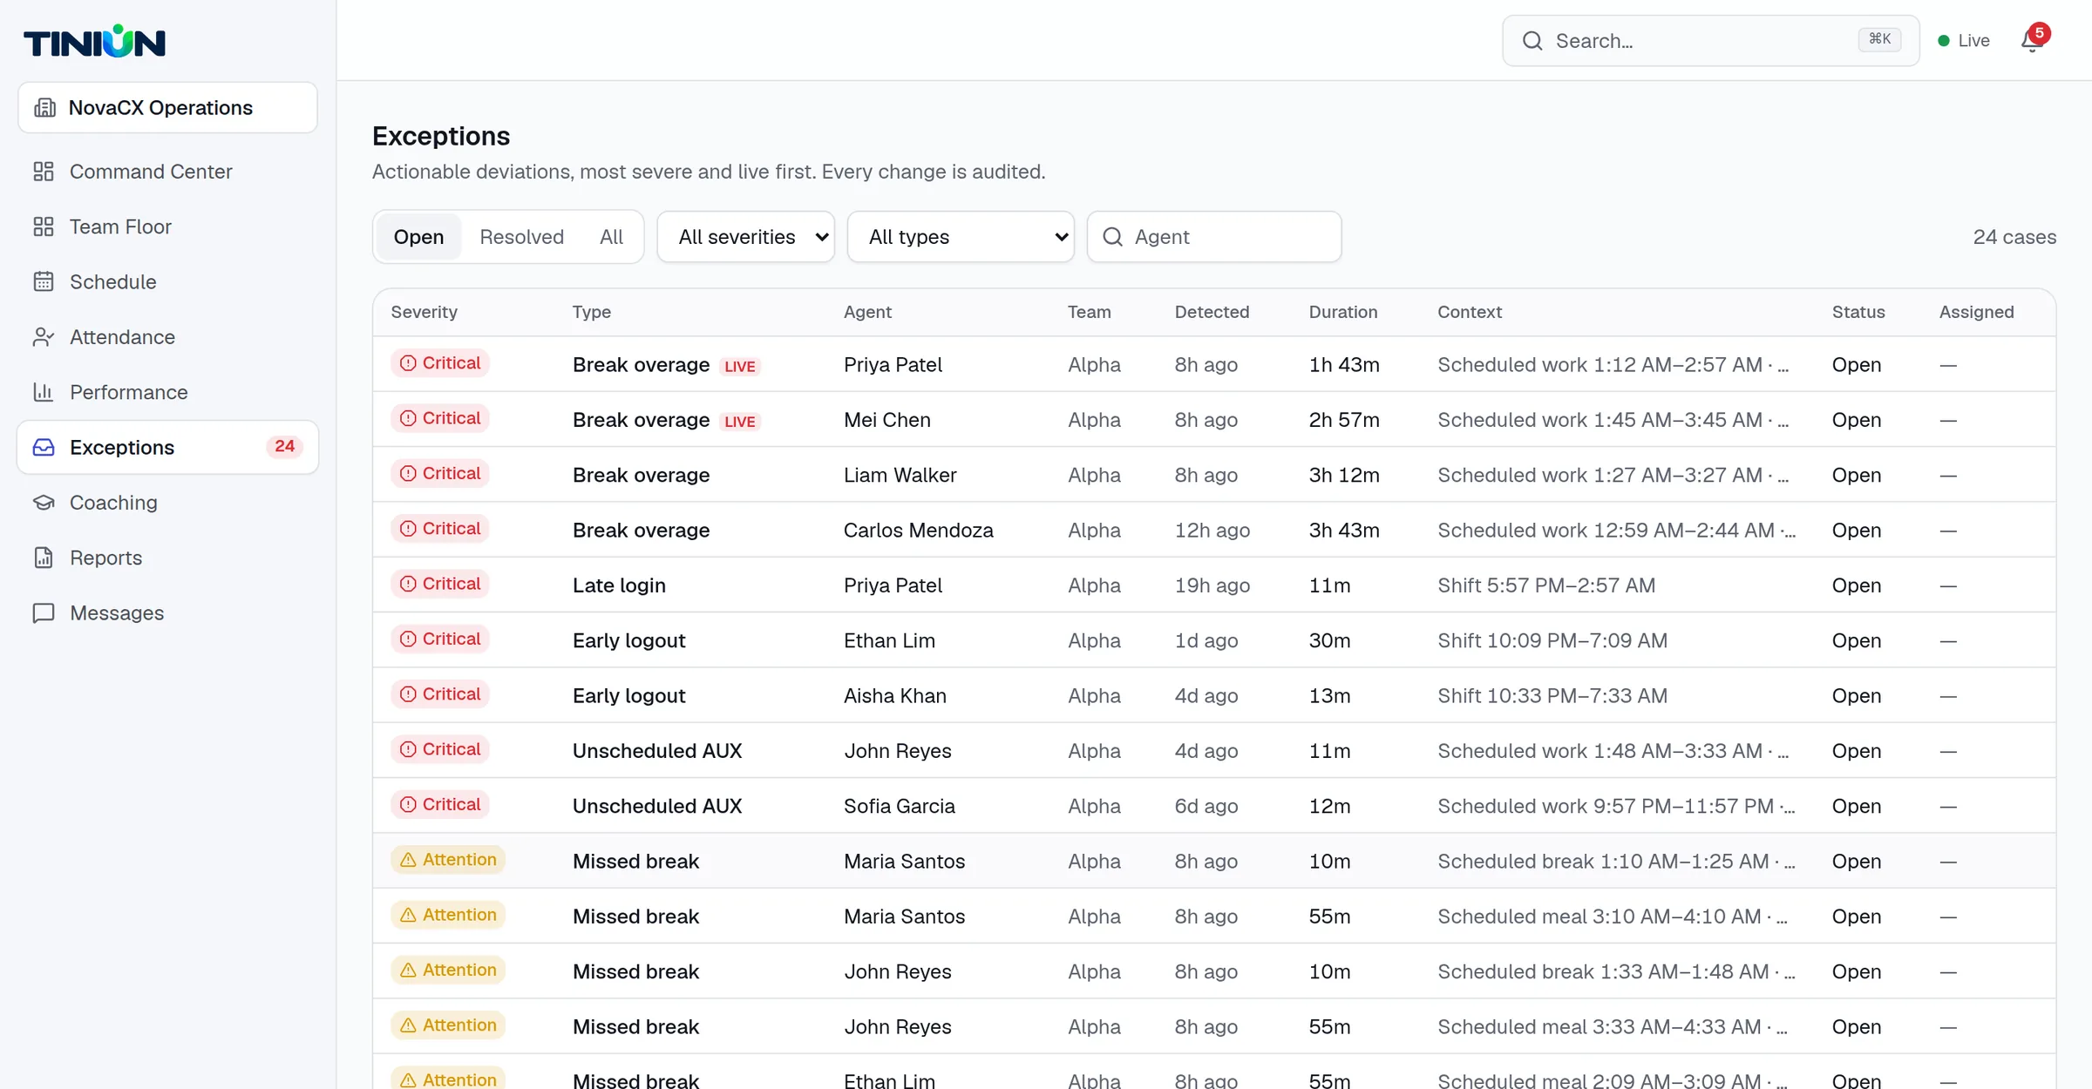Click the '24 cases' count text

(2014, 237)
